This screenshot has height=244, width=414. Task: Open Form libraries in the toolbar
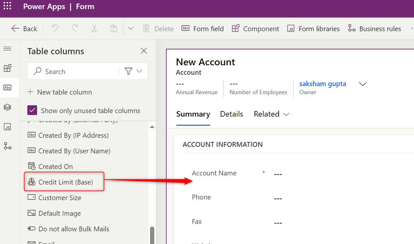pyautogui.click(x=313, y=29)
